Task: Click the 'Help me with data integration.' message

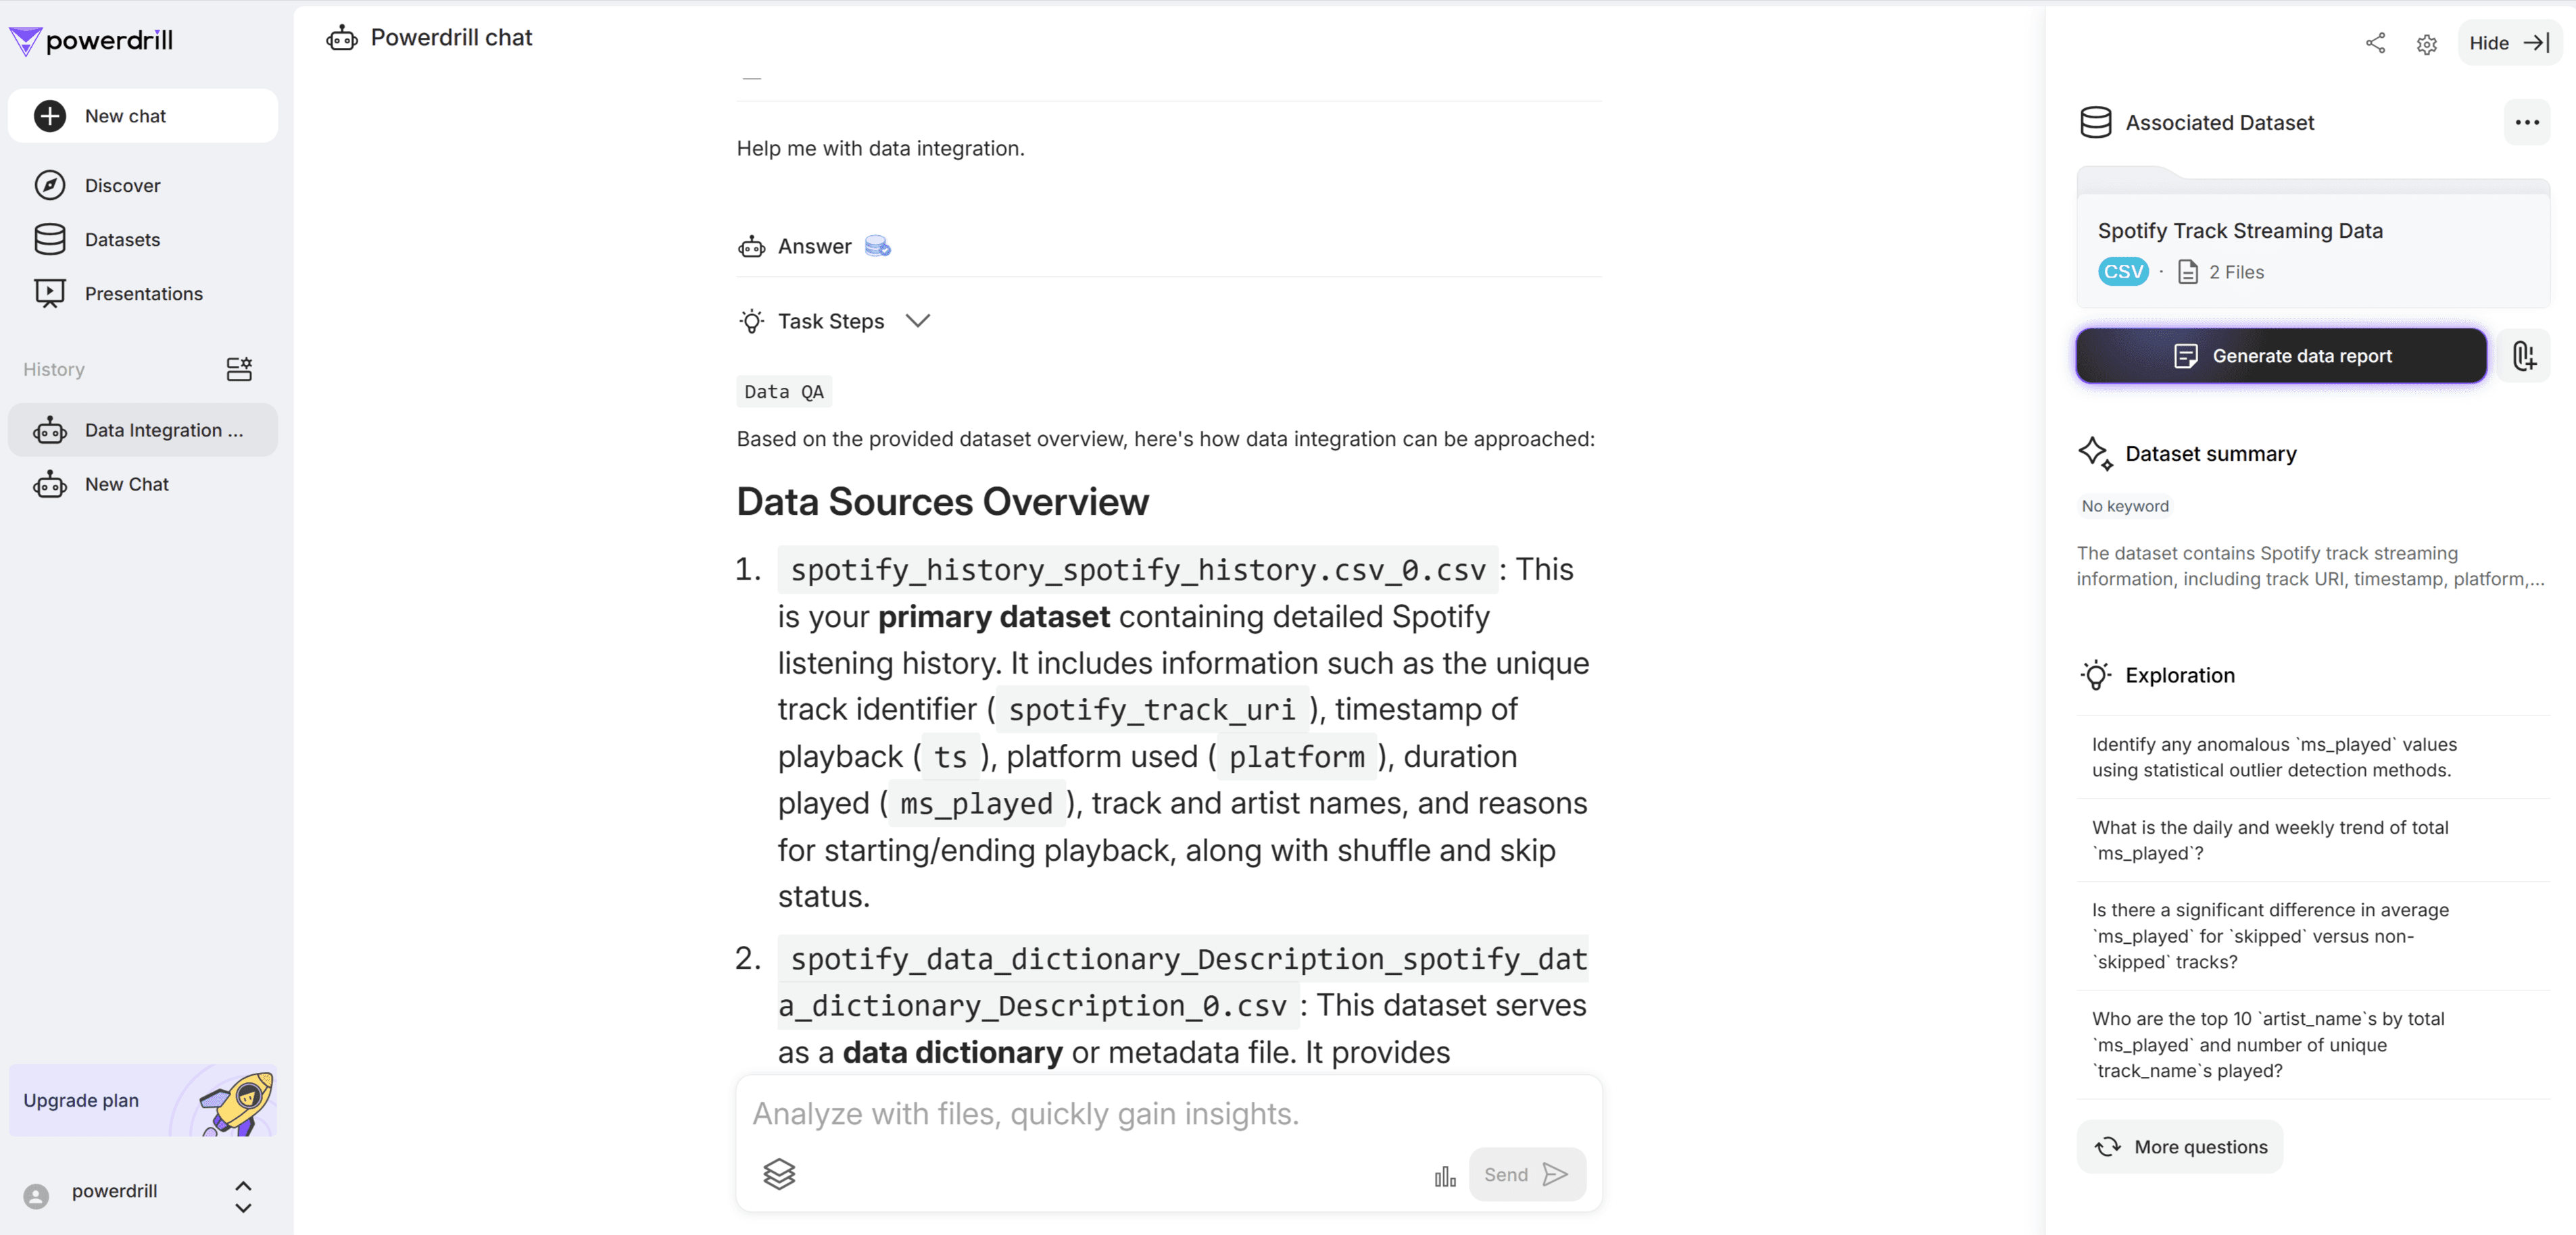Action: pos(880,148)
